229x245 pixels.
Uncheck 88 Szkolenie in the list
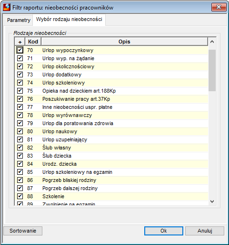[20, 196]
